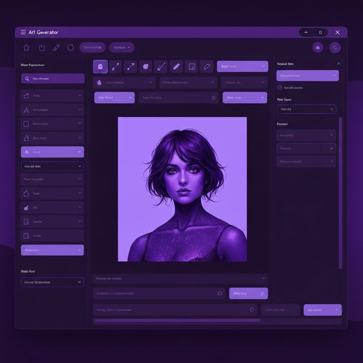Expand the highlighted Focet row in left sidebar
The image size is (363, 363).
pos(52,152)
